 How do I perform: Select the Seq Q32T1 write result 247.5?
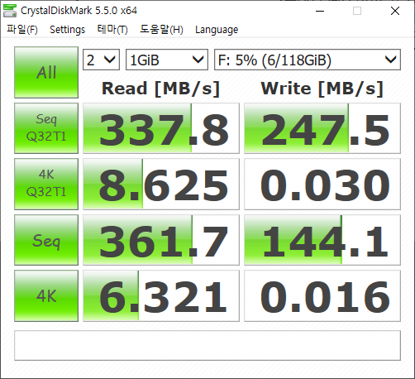pos(322,128)
